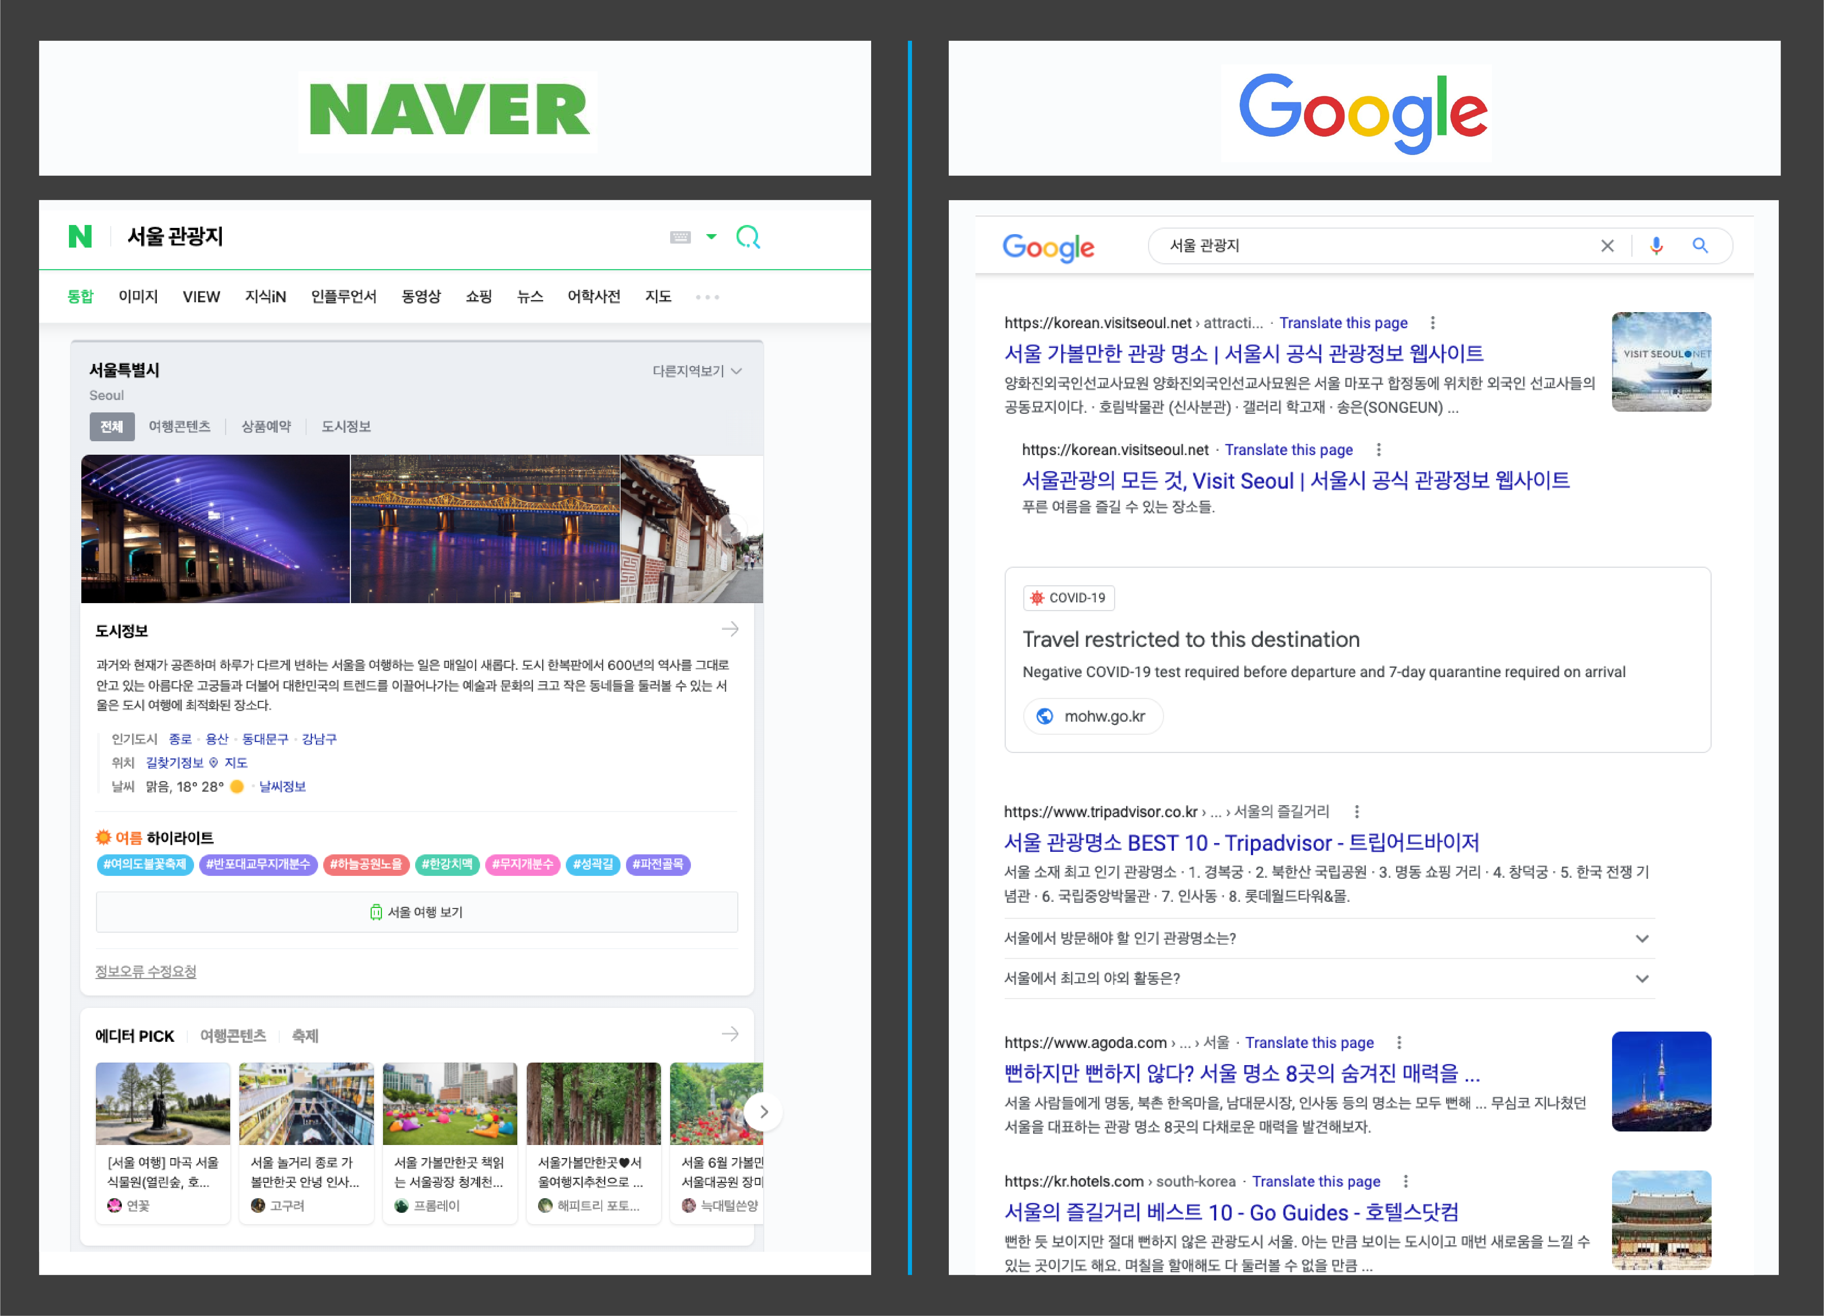
Task: Click the arrow beside 에디터 PICK section
Action: [x=730, y=1034]
